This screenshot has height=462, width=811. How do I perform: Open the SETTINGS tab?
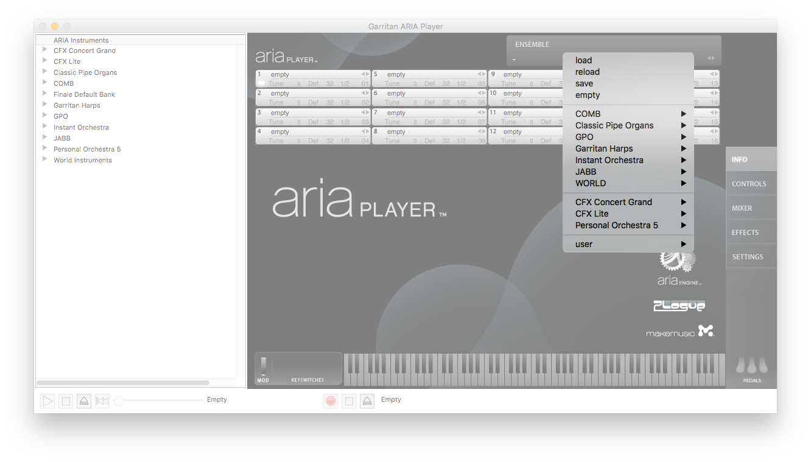click(x=751, y=257)
